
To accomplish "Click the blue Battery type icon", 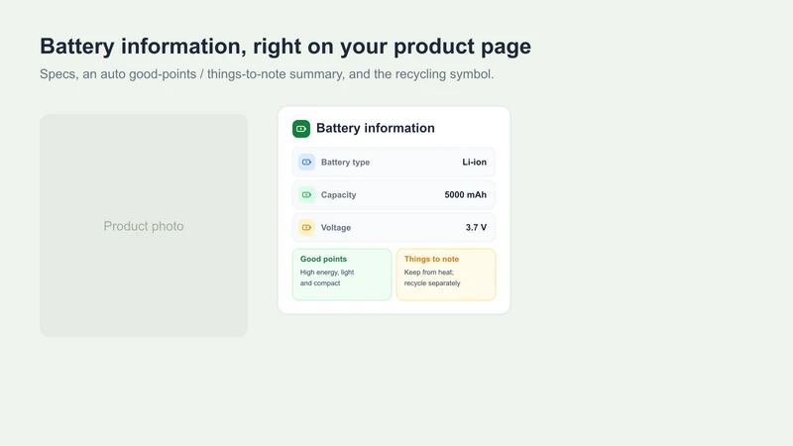I will [x=306, y=163].
